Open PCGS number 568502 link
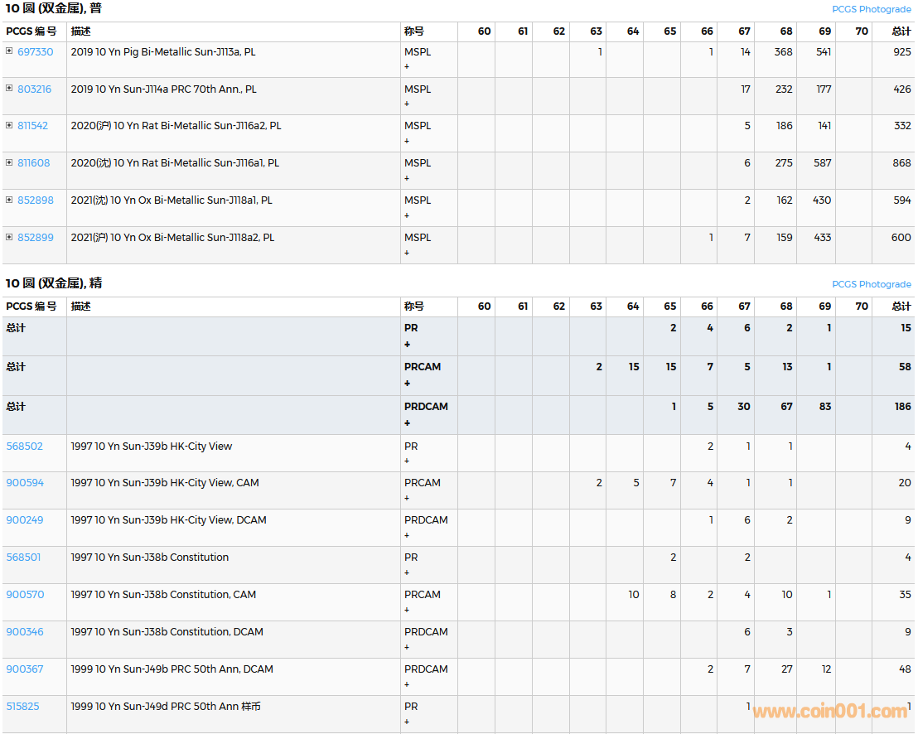Viewport: 918px width, 734px height. [x=25, y=446]
